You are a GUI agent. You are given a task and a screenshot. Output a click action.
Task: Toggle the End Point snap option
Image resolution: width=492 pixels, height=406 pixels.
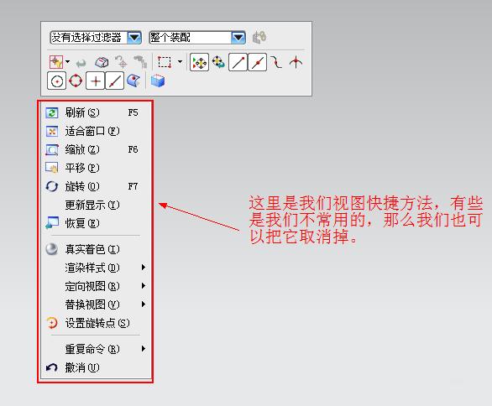coord(238,62)
